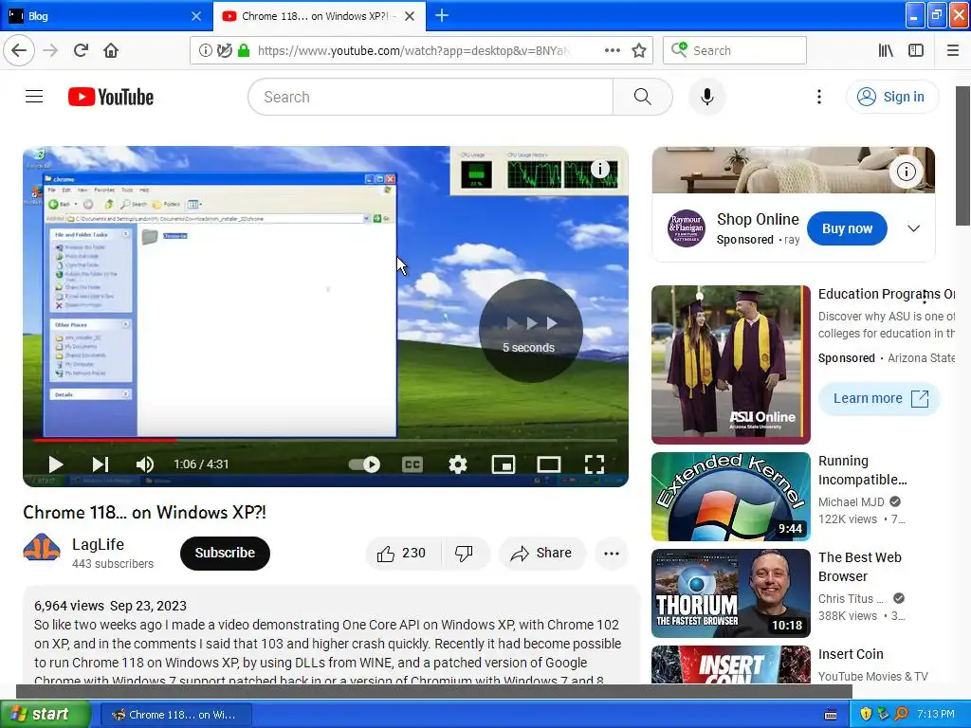
Task: Open page actions three-dot menu in address bar
Action: pyautogui.click(x=612, y=50)
